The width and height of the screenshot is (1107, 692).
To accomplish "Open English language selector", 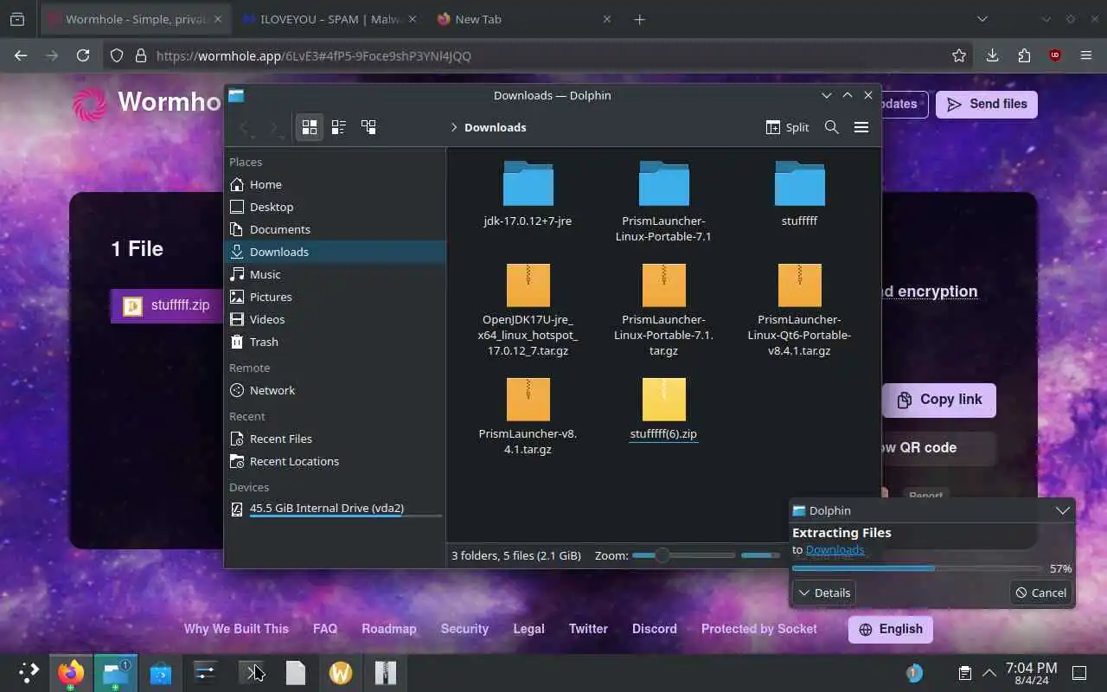I will [891, 629].
